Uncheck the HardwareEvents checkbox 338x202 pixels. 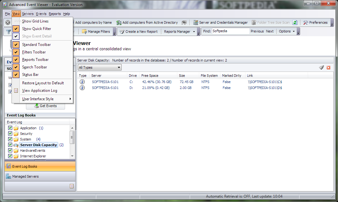10,150
